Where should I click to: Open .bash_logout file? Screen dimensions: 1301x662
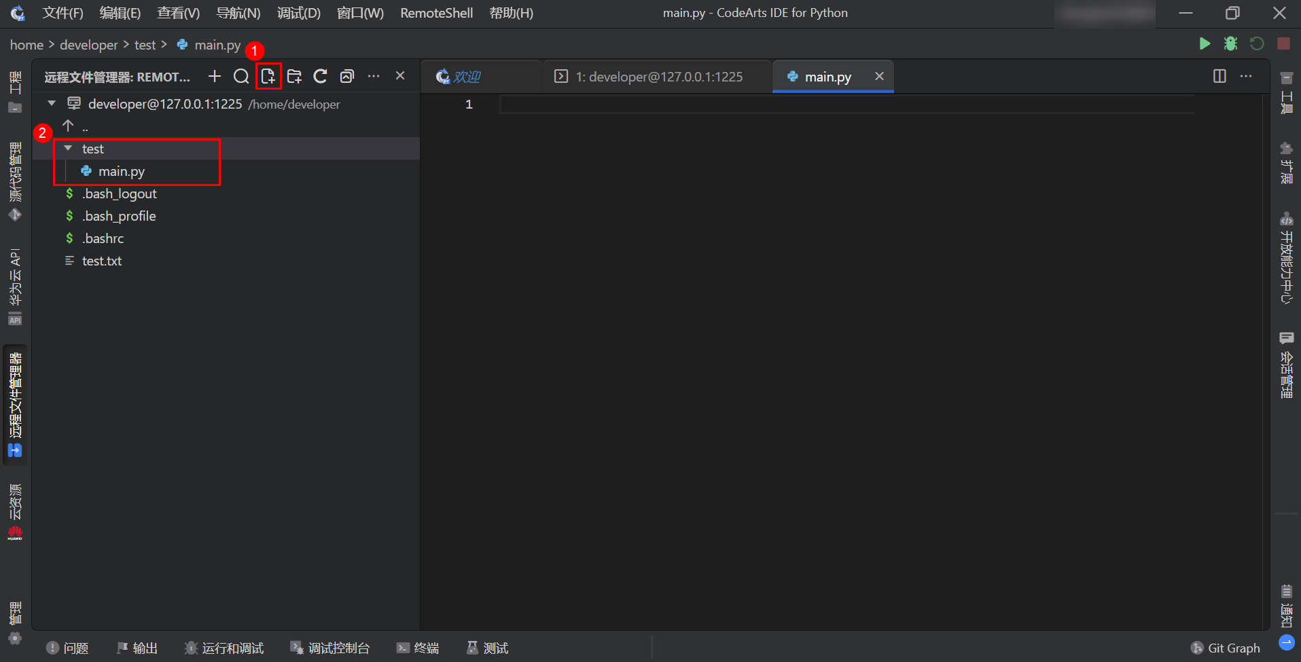pyautogui.click(x=120, y=194)
